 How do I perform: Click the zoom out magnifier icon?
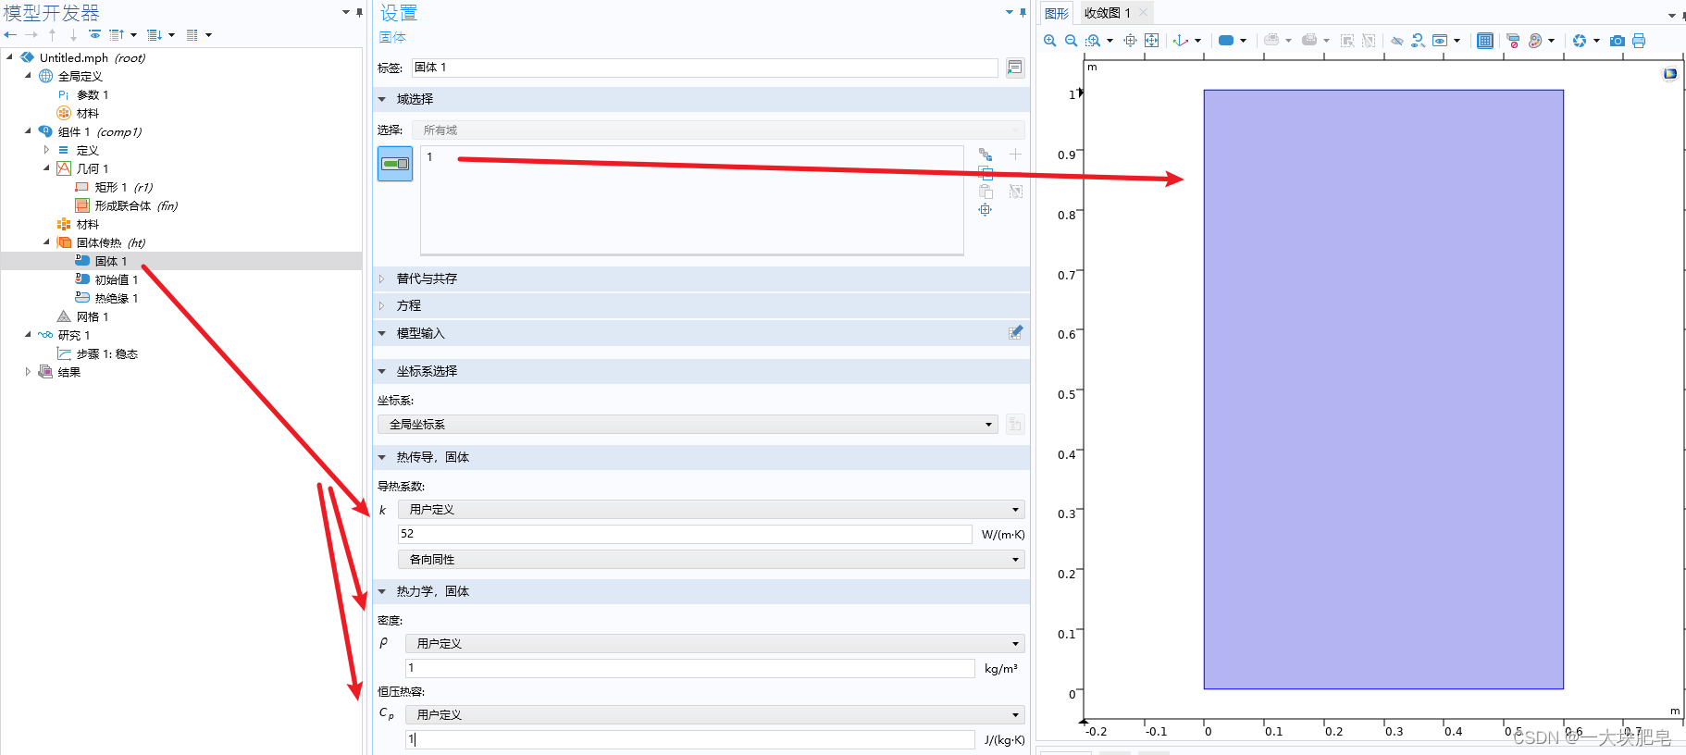pos(1071,41)
